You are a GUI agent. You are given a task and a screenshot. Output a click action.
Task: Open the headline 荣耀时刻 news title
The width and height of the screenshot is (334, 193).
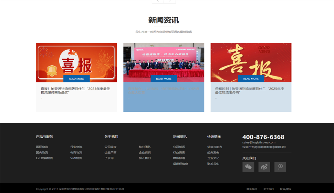tap(249, 90)
